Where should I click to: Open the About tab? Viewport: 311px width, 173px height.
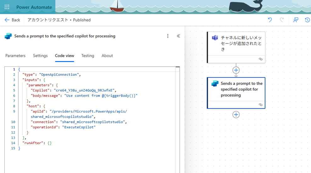click(107, 56)
